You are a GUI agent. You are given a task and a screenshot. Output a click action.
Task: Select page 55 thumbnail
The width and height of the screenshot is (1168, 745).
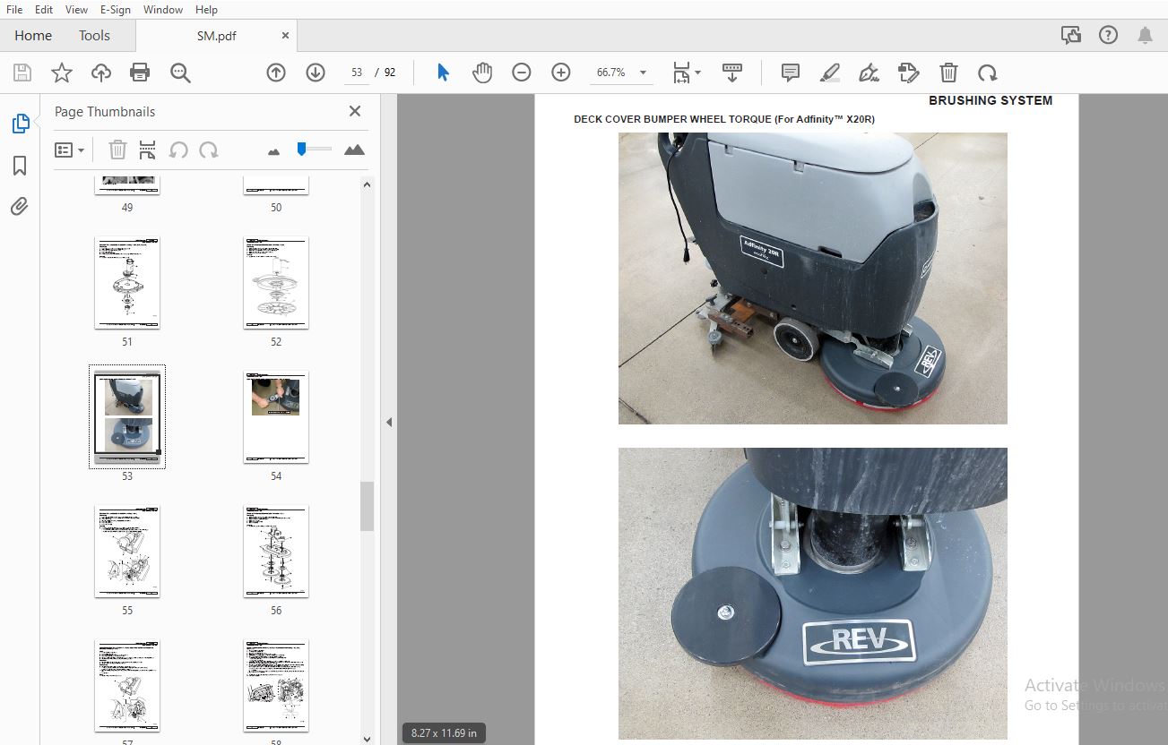point(127,552)
